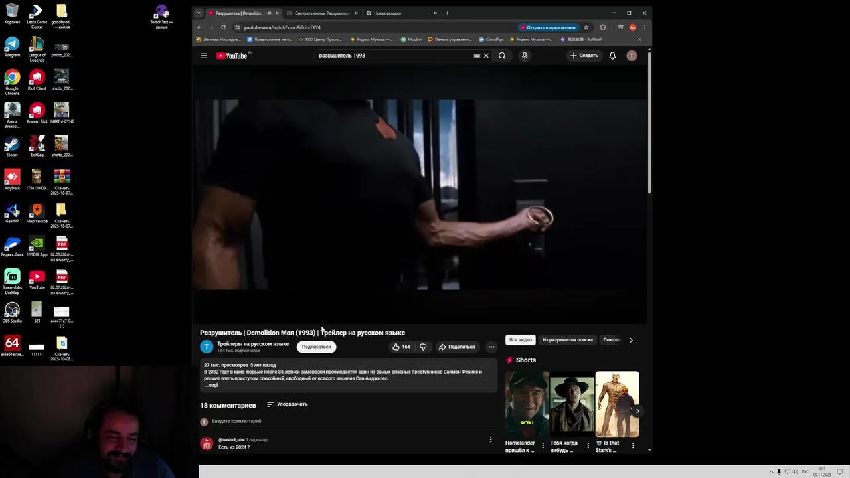850x478 pixels.
Task: Open Telegram desktop shortcut
Action: [12, 47]
